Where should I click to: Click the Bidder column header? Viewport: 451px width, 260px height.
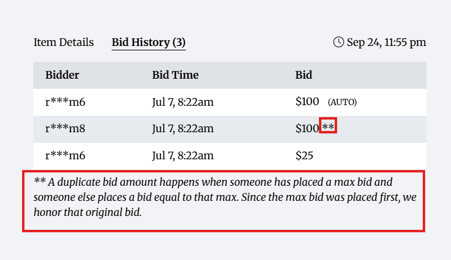pyautogui.click(x=62, y=76)
